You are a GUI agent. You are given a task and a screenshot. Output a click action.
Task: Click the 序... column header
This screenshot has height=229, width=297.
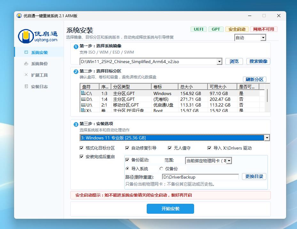(x=105, y=87)
